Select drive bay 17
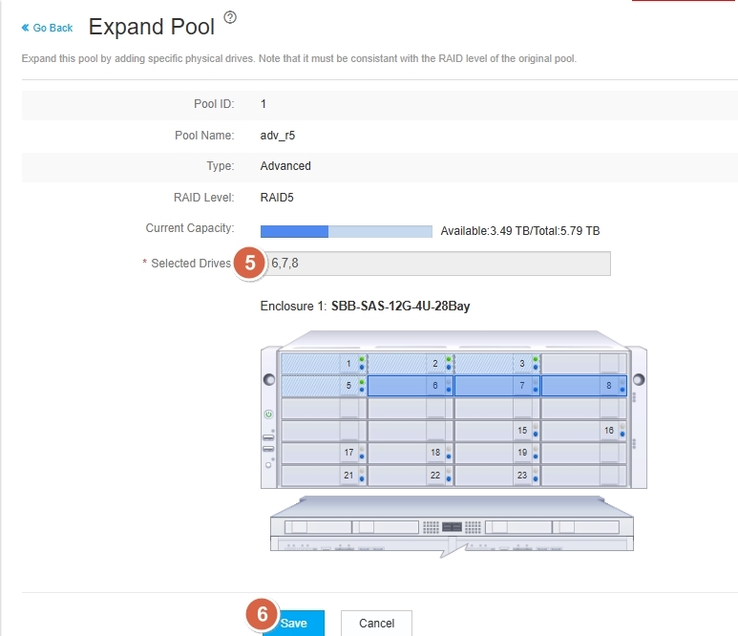Screen dimensions: 738x636 [323, 453]
